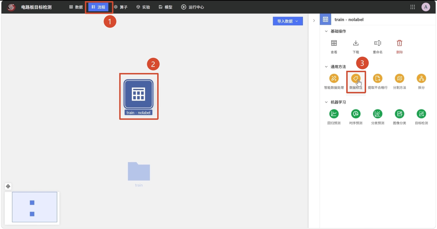Open the 算子 tab
Viewport: 437px width, 229px height.
pos(121,7)
